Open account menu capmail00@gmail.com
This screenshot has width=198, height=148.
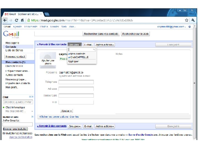point(172,27)
